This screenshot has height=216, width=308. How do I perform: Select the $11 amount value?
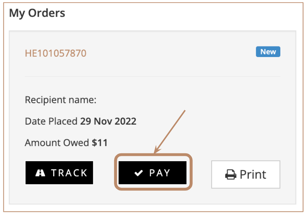(100, 143)
